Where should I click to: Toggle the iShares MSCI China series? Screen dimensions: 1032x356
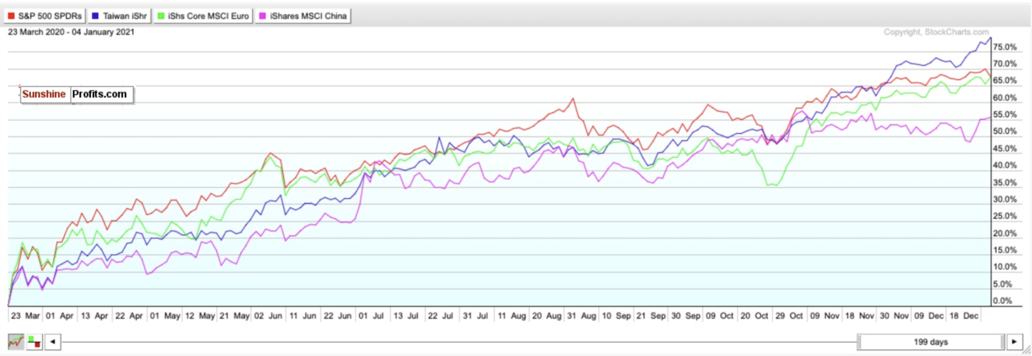[x=303, y=16]
